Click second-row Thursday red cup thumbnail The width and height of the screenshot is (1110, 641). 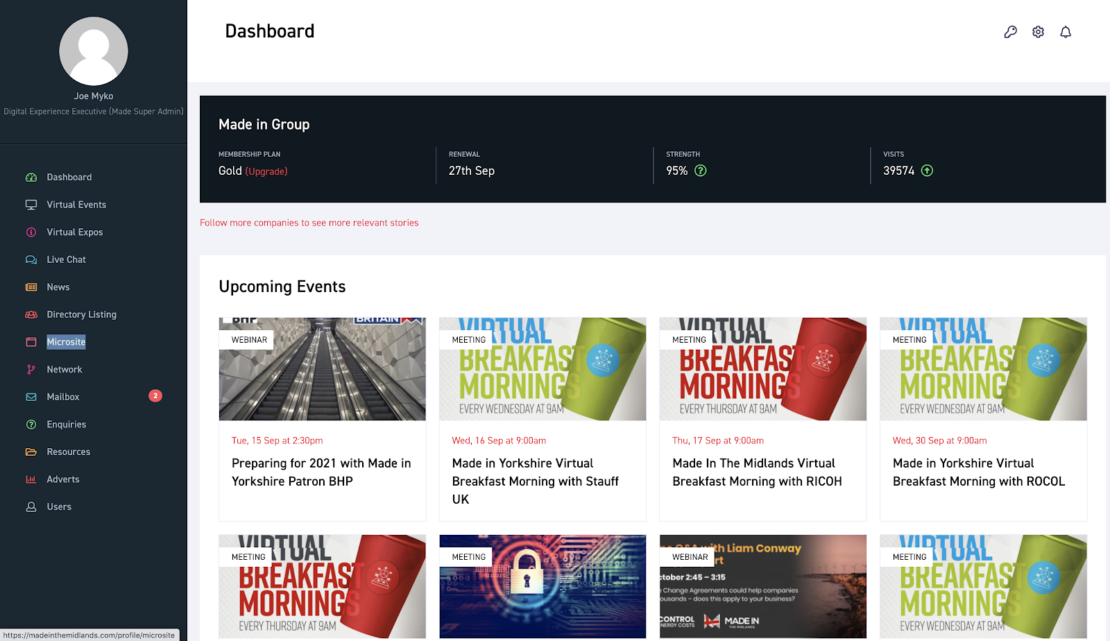pyautogui.click(x=323, y=586)
